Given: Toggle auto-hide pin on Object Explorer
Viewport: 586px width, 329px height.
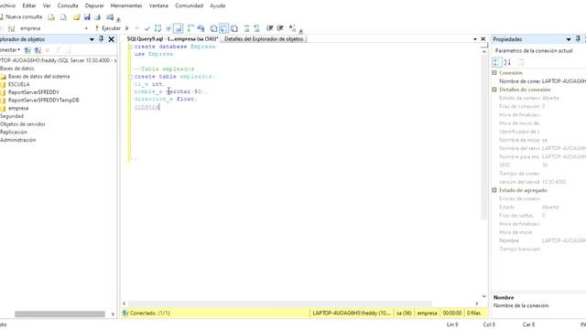Looking at the screenshot, I should pos(101,39).
